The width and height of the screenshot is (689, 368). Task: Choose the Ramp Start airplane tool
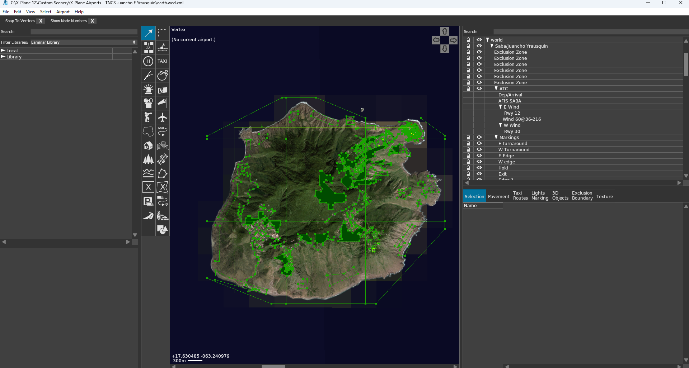pyautogui.click(x=162, y=117)
